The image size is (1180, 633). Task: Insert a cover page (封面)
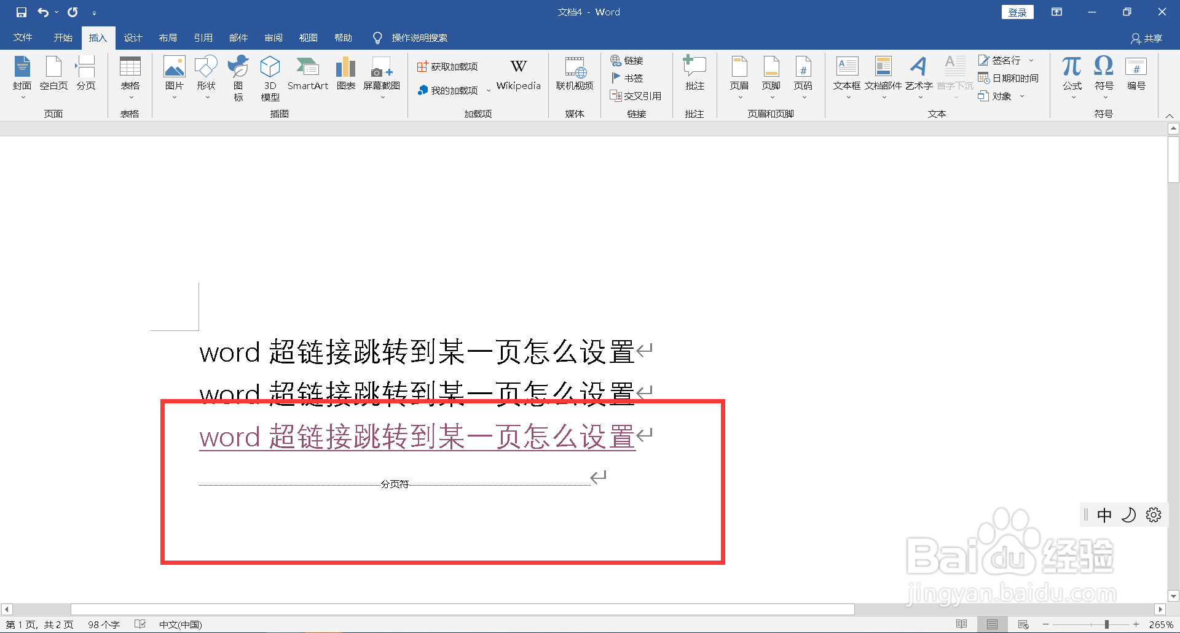tap(22, 77)
